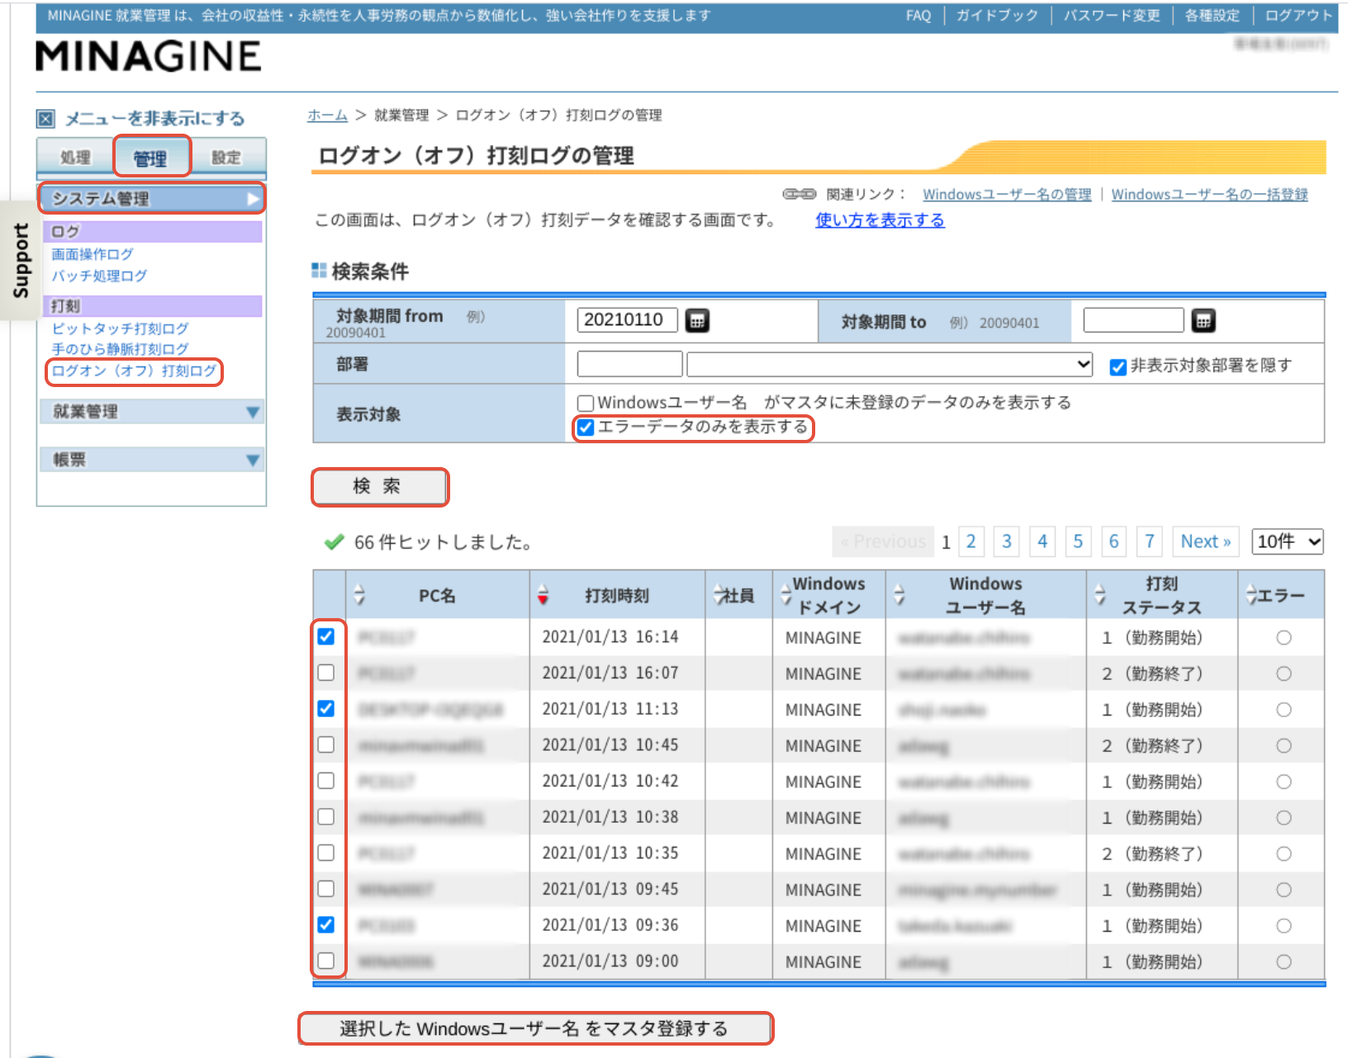Open バッチ処理ログ in sidebar
Image resolution: width=1348 pixels, height=1058 pixels.
tap(99, 276)
